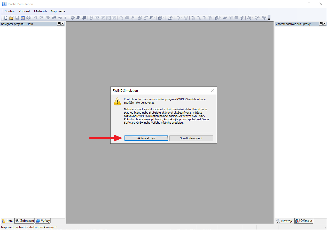Pin the Navigátor projektu panel
327x230 pixels.
click(x=59, y=24)
